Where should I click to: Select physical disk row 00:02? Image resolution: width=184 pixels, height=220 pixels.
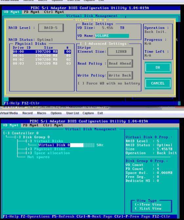tap(42, 59)
